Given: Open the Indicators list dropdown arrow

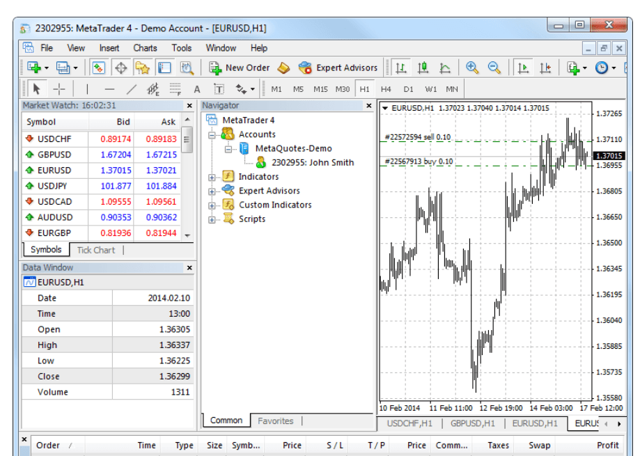Looking at the screenshot, I should [x=585, y=68].
